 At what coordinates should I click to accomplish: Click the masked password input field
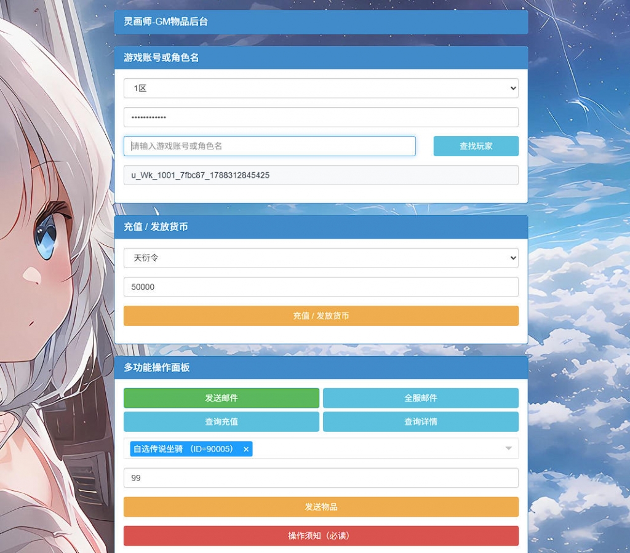[x=321, y=117]
